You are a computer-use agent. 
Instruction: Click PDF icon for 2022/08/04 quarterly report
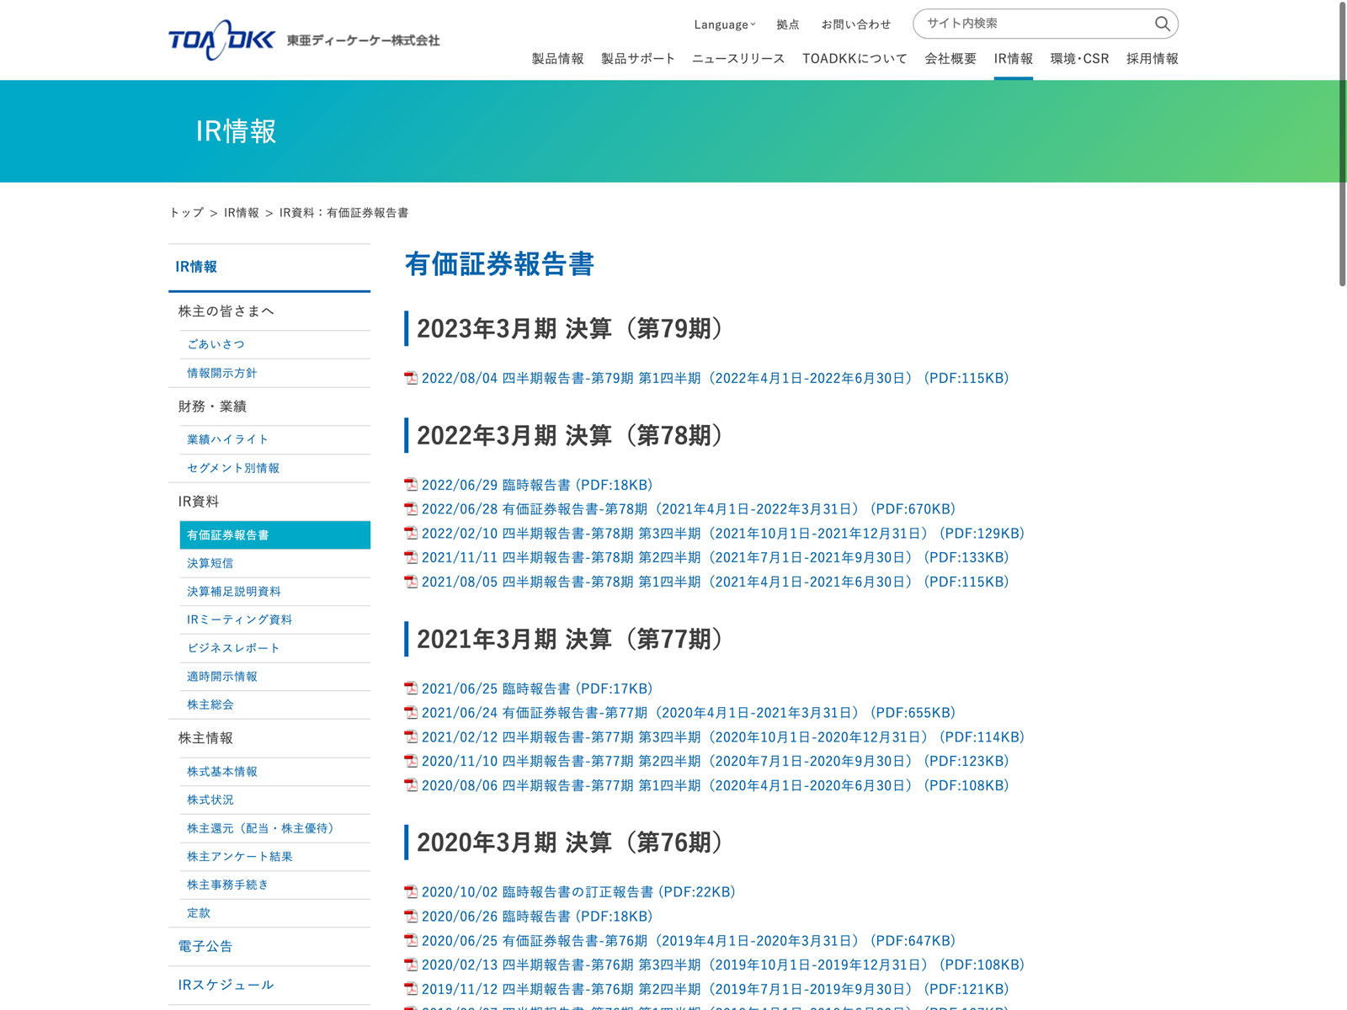click(411, 379)
